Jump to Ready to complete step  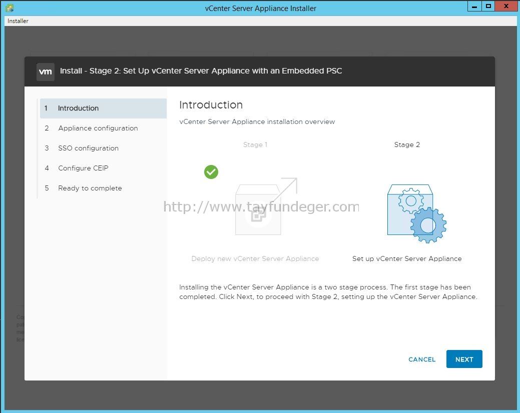click(103, 188)
